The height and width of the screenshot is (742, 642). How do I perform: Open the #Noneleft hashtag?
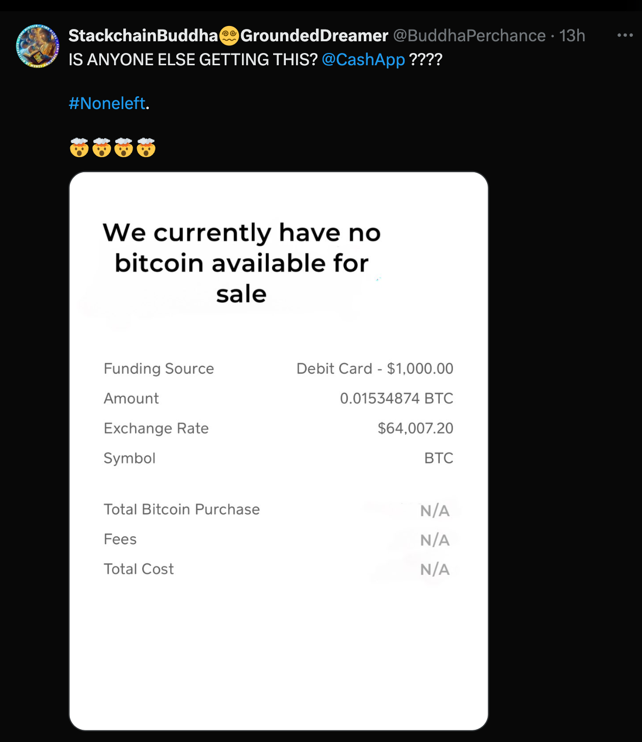coord(108,103)
